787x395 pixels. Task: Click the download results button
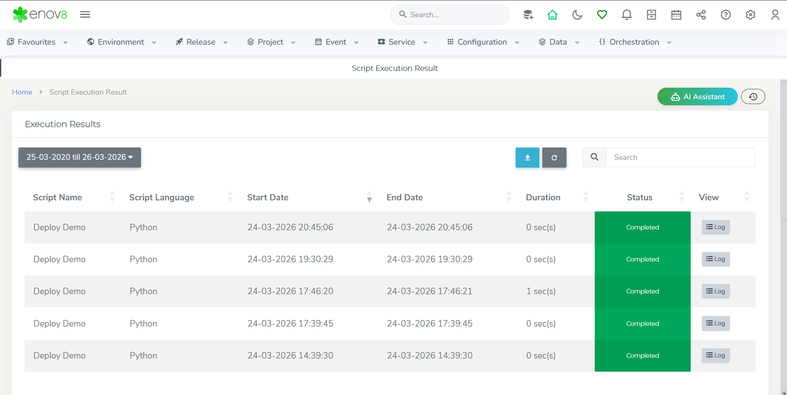pos(527,158)
